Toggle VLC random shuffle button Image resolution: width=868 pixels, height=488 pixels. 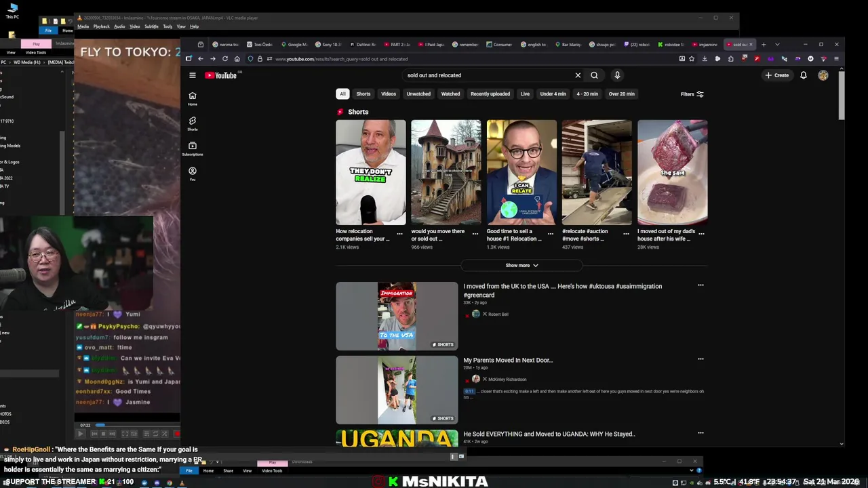tap(164, 434)
